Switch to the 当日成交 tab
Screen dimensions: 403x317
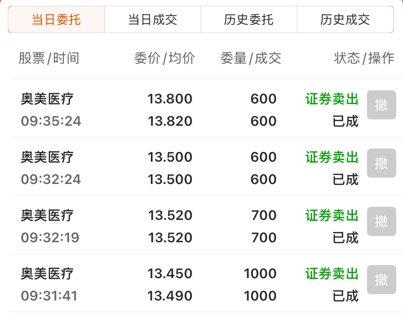[152, 19]
